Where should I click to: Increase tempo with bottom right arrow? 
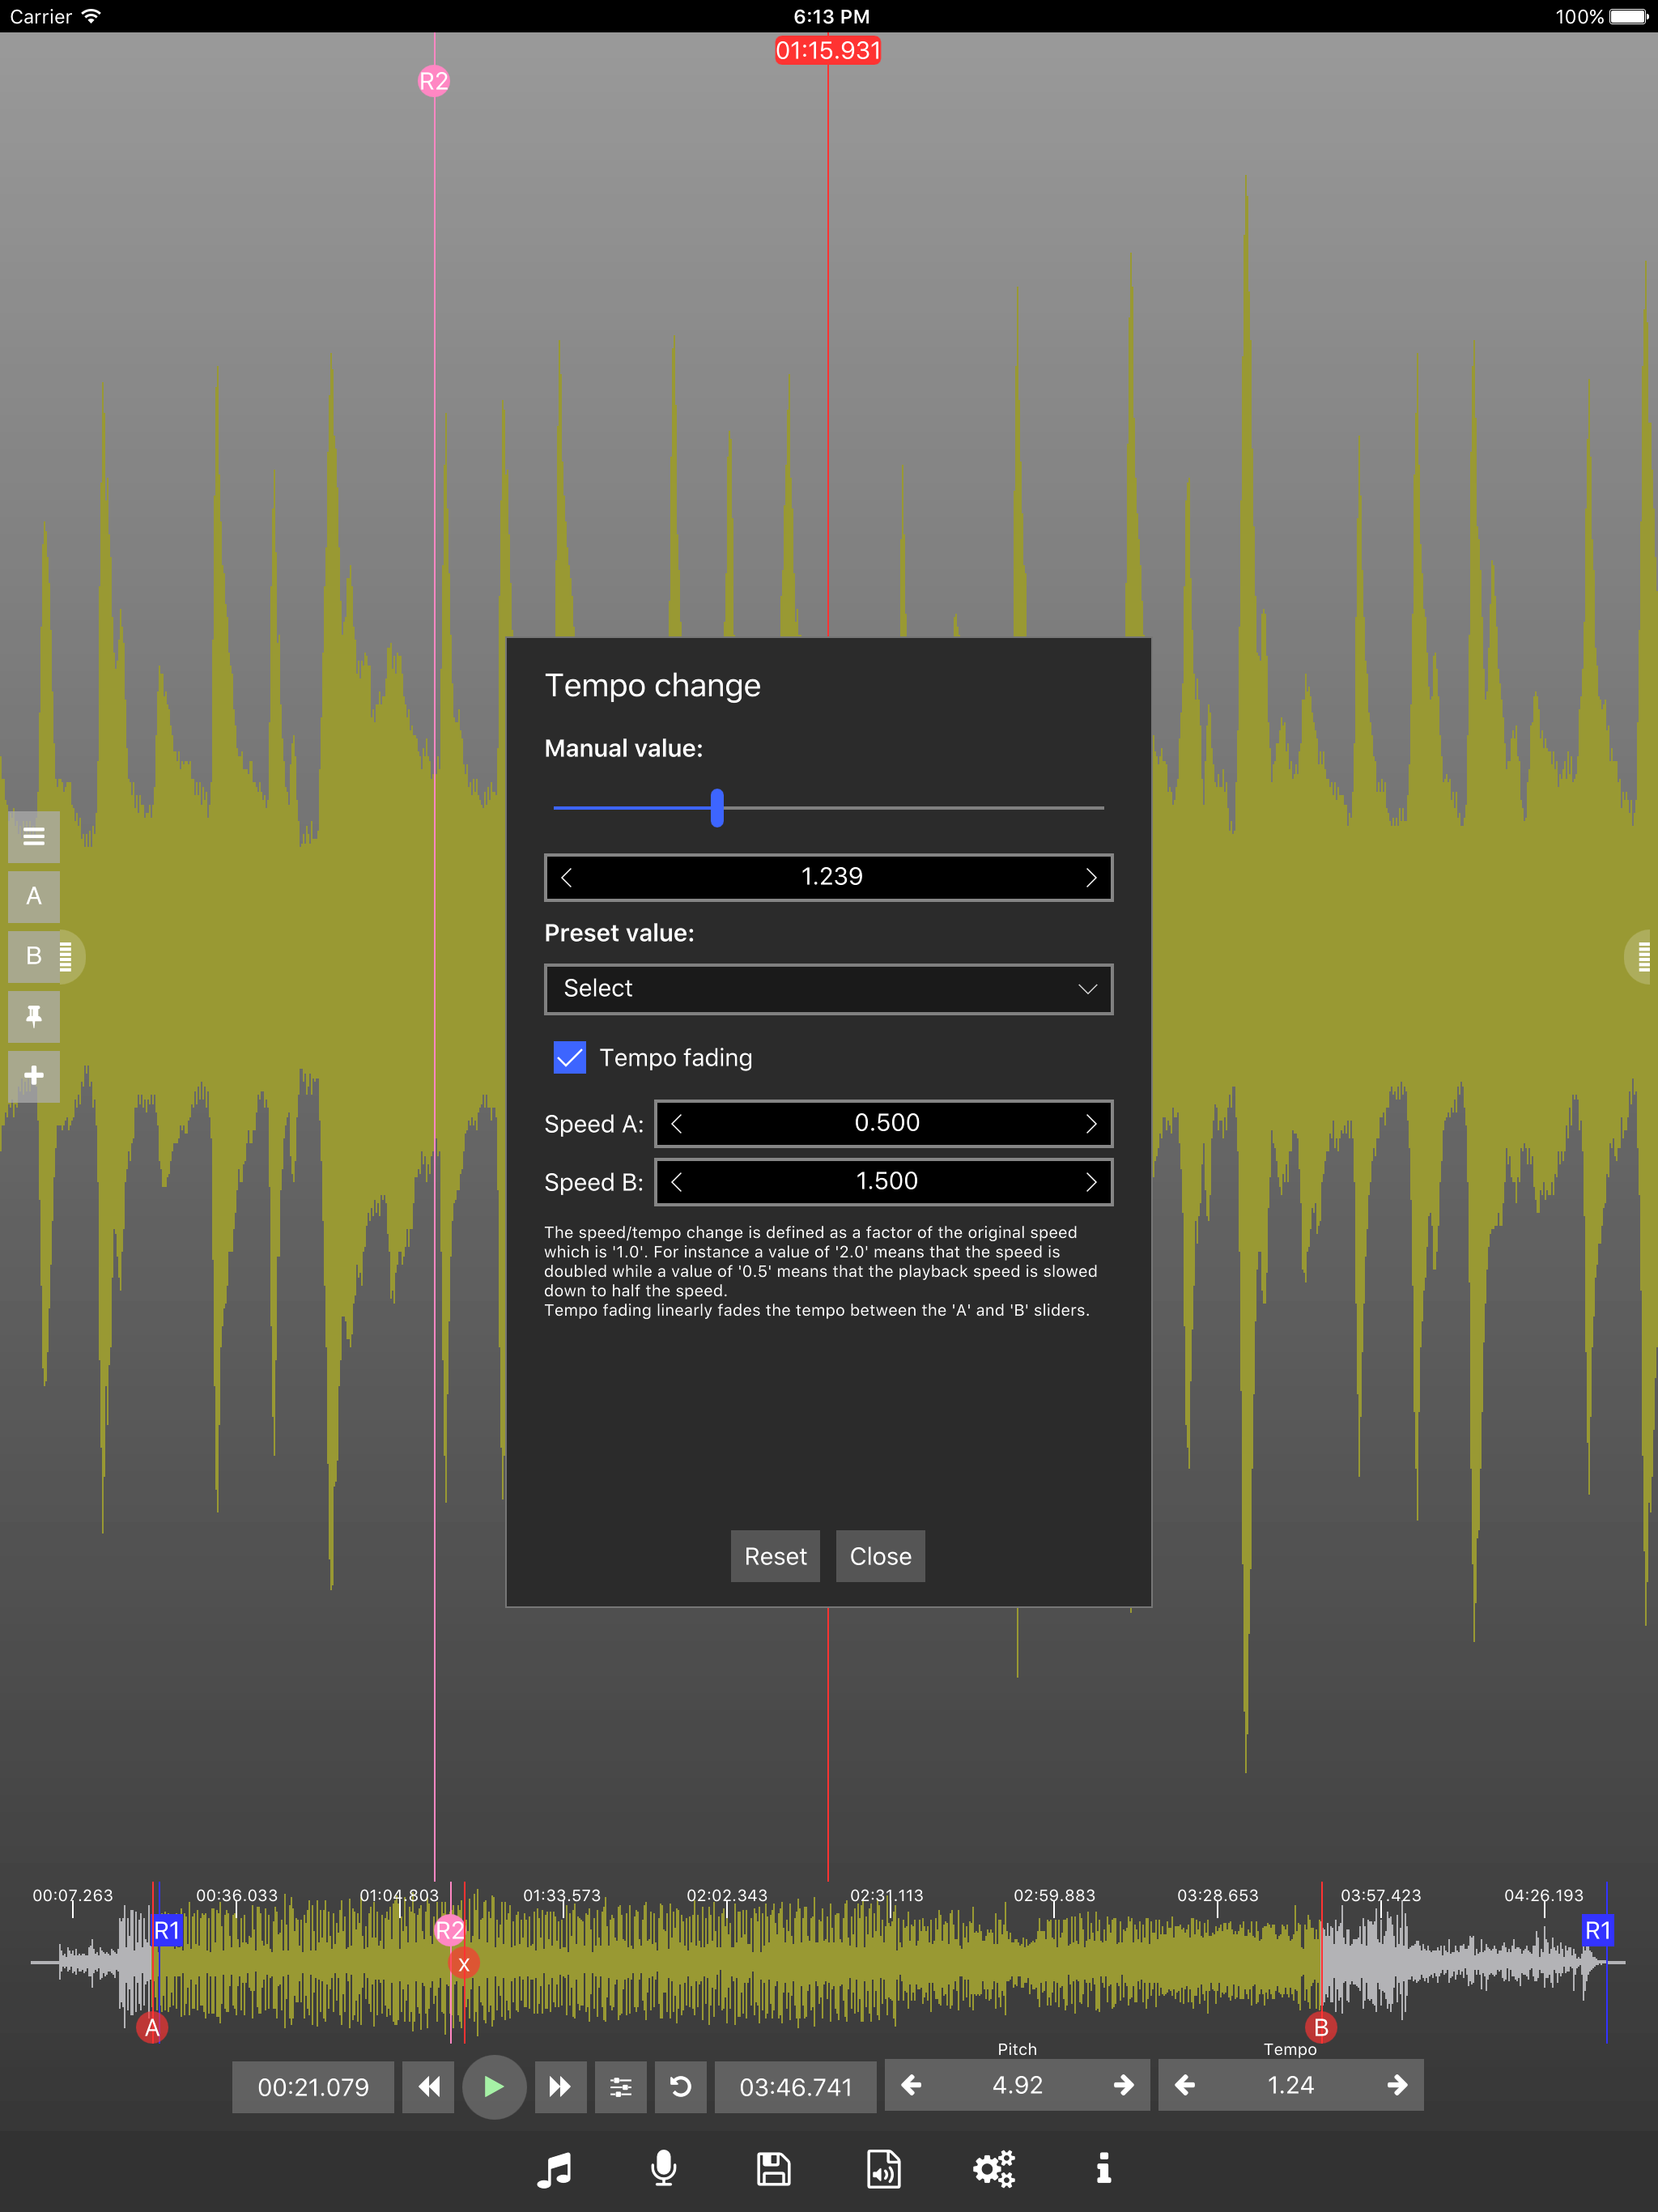click(x=1397, y=2084)
